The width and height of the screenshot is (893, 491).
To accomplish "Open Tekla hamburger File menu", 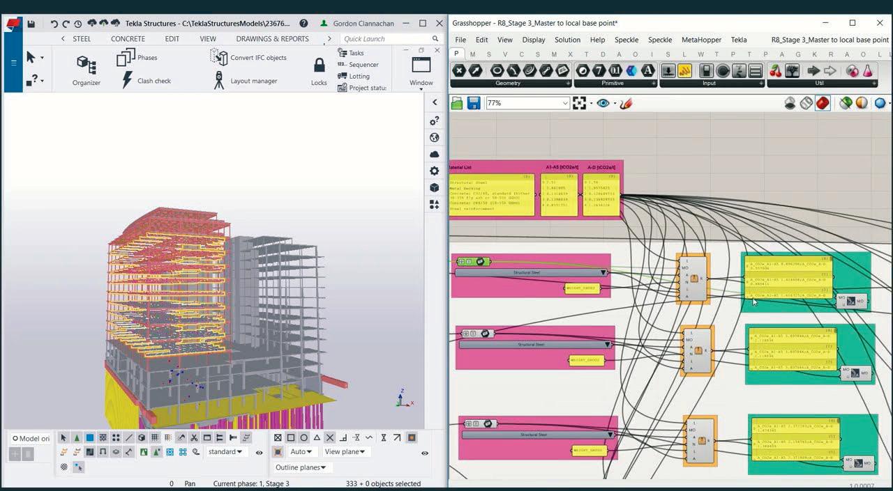I will [x=13, y=63].
